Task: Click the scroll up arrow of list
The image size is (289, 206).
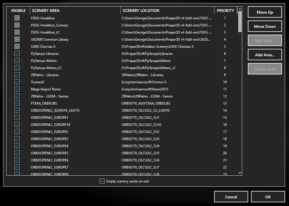Action: 240,9
